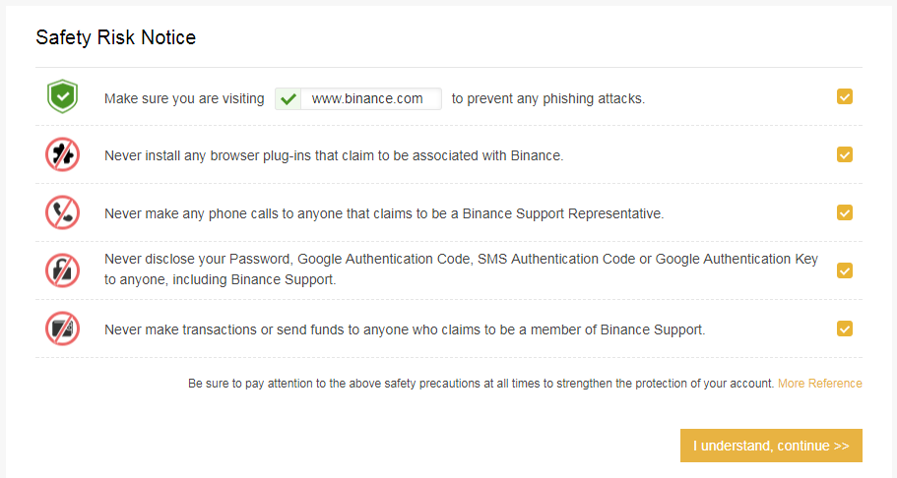Click the no password disclosure lock icon
The image size is (897, 478).
62,270
